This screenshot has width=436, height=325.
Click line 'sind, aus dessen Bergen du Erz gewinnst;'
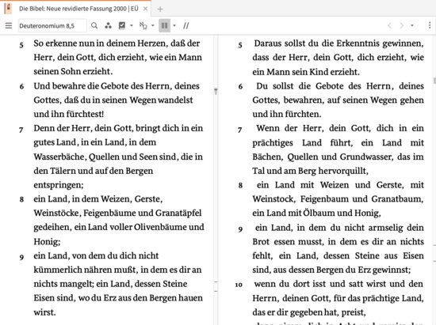pyautogui.click(x=331, y=270)
